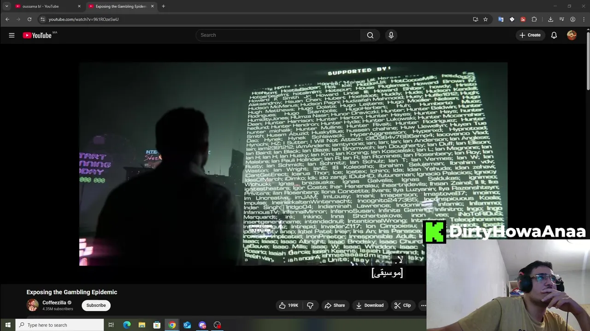This screenshot has height=331, width=590.
Task: Submit search with magnifier button
Action: [x=370, y=35]
